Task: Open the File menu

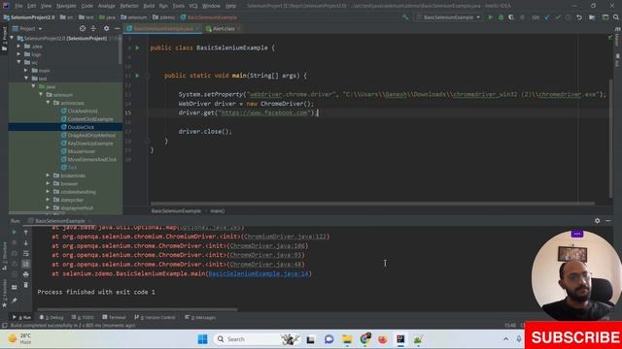Action: 18,6
